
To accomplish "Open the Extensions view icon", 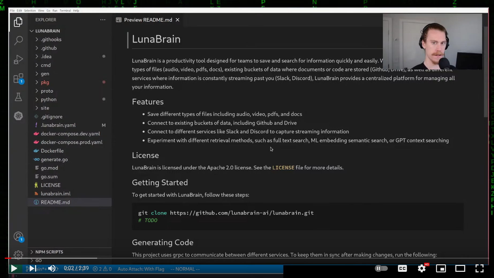I will pos(18,79).
